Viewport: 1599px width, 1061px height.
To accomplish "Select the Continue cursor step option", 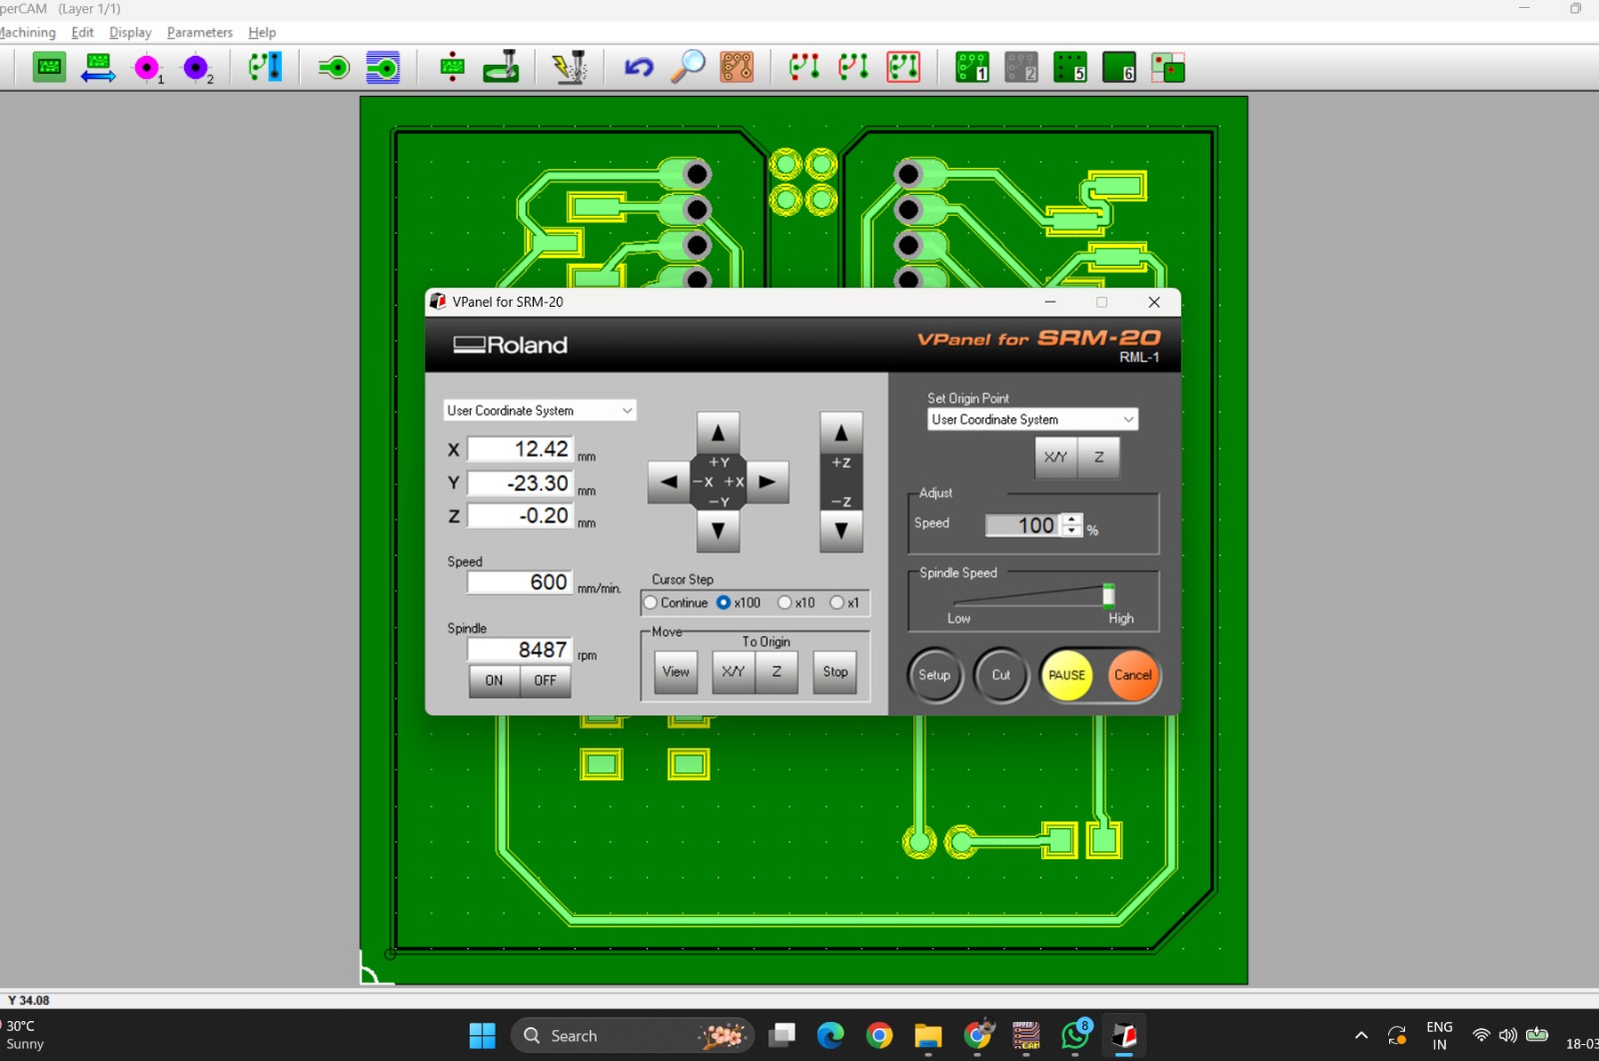I will [677, 602].
